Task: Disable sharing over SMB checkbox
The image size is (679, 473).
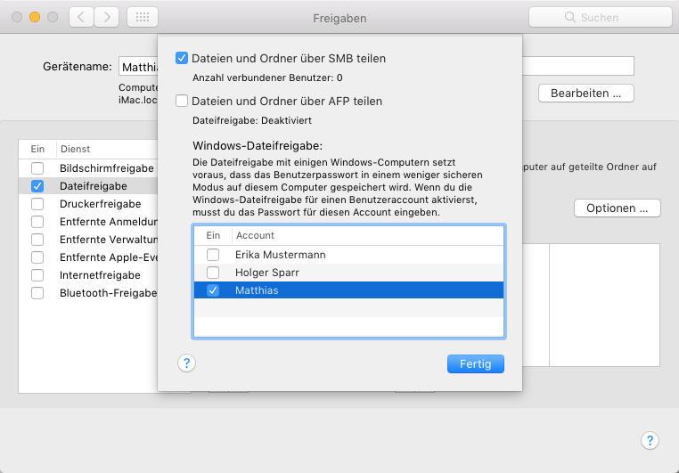Action: coord(182,58)
